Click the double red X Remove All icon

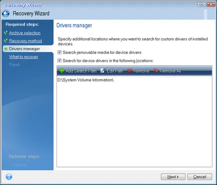point(155,70)
